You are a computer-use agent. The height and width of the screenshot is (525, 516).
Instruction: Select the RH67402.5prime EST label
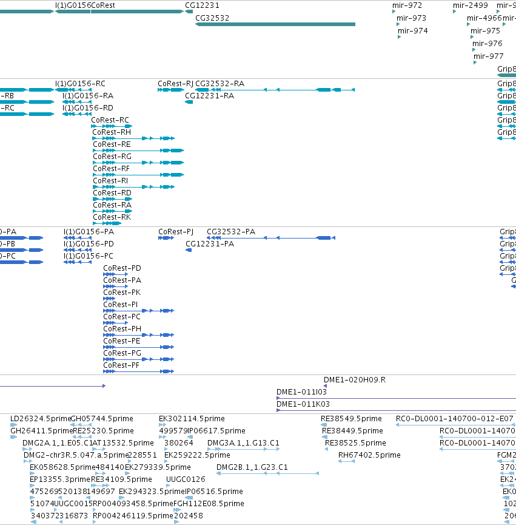click(x=369, y=455)
